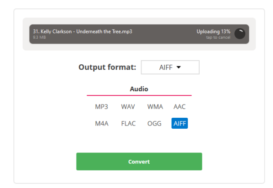273x188 pixels.
Task: Select the OGG audio format
Action: point(155,123)
